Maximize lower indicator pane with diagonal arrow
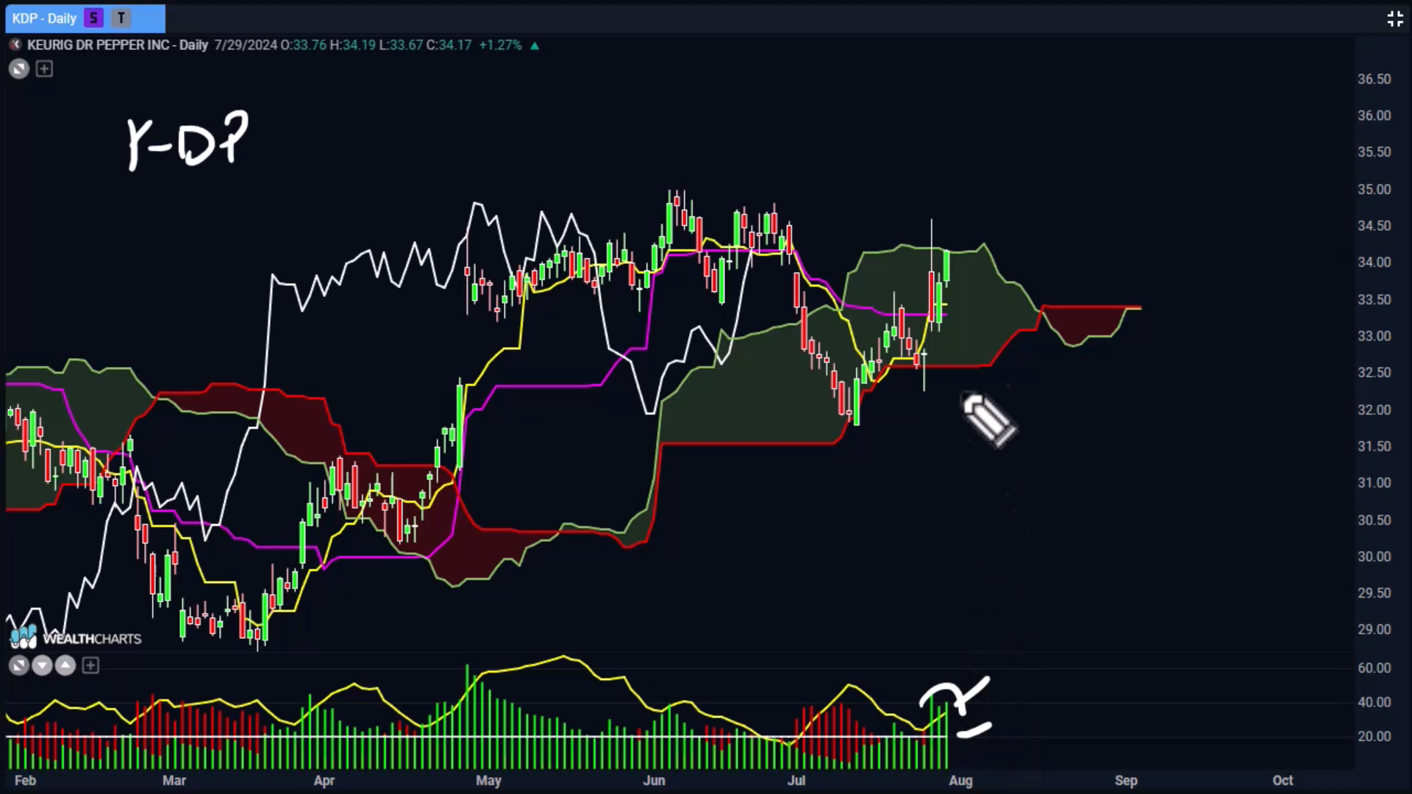 click(19, 666)
